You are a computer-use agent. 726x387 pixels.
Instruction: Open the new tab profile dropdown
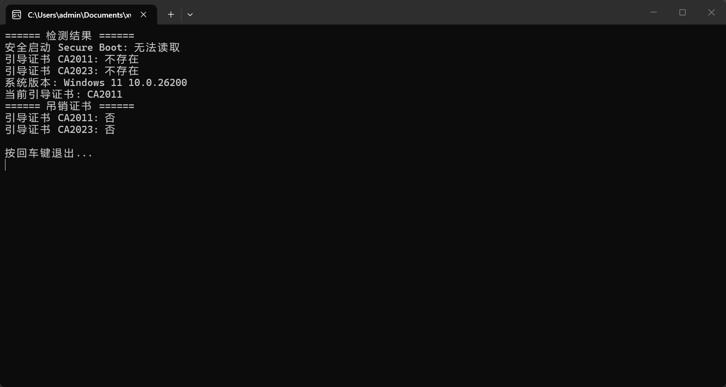coord(190,15)
